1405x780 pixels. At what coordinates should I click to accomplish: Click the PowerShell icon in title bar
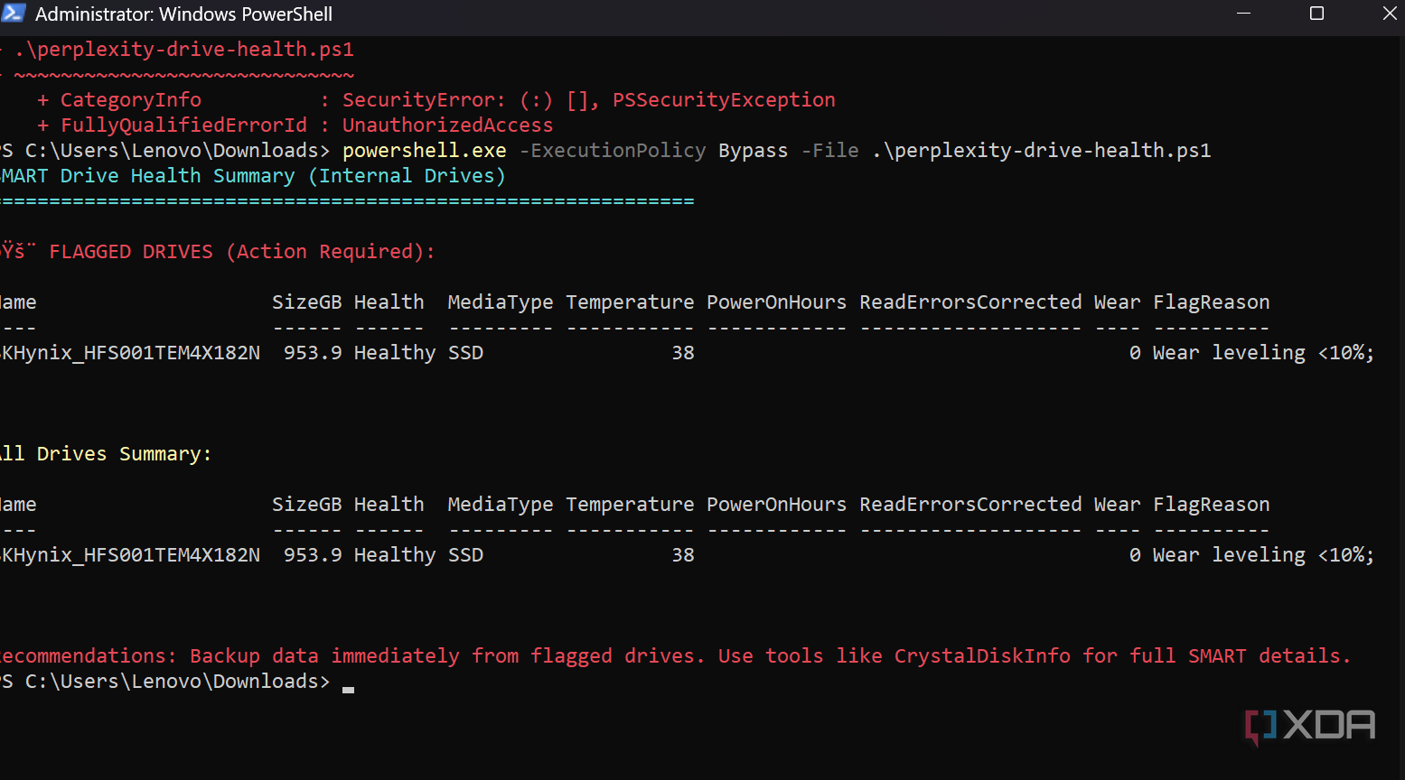click(13, 14)
